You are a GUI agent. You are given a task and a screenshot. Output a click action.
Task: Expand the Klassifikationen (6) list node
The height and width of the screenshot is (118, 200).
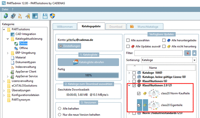coord(129,81)
